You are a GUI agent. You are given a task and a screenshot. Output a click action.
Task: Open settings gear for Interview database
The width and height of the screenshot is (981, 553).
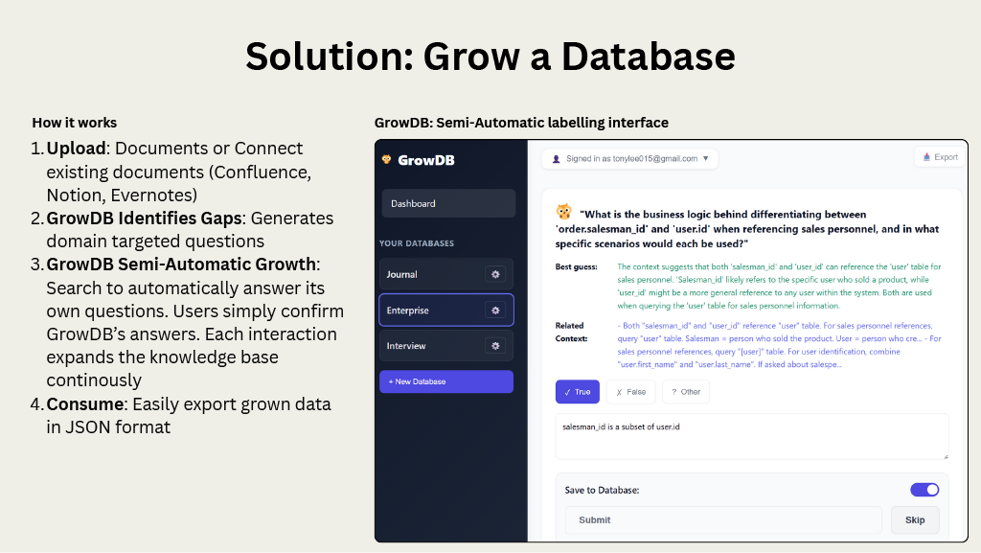coord(495,344)
